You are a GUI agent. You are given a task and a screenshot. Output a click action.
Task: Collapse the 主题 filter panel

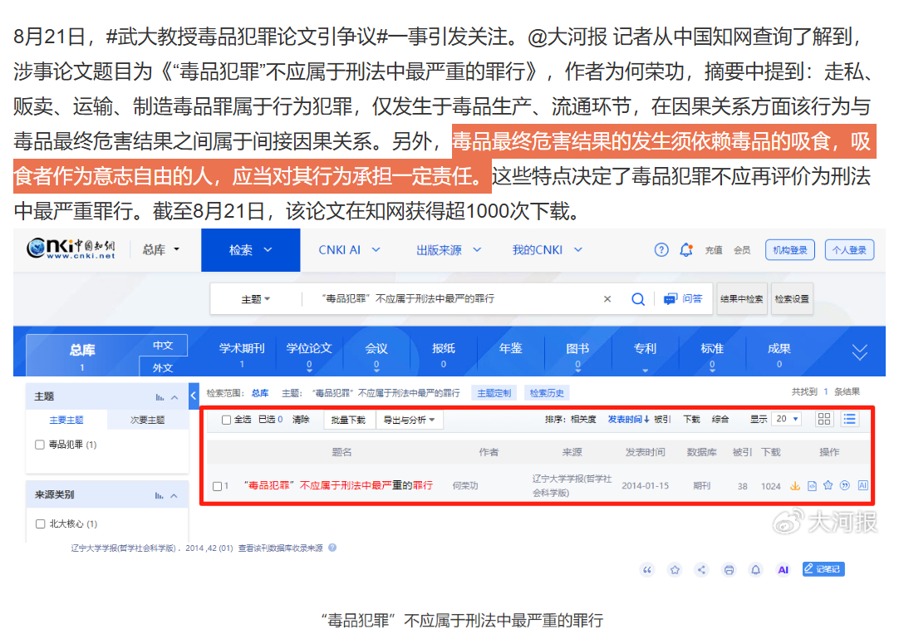(x=174, y=397)
